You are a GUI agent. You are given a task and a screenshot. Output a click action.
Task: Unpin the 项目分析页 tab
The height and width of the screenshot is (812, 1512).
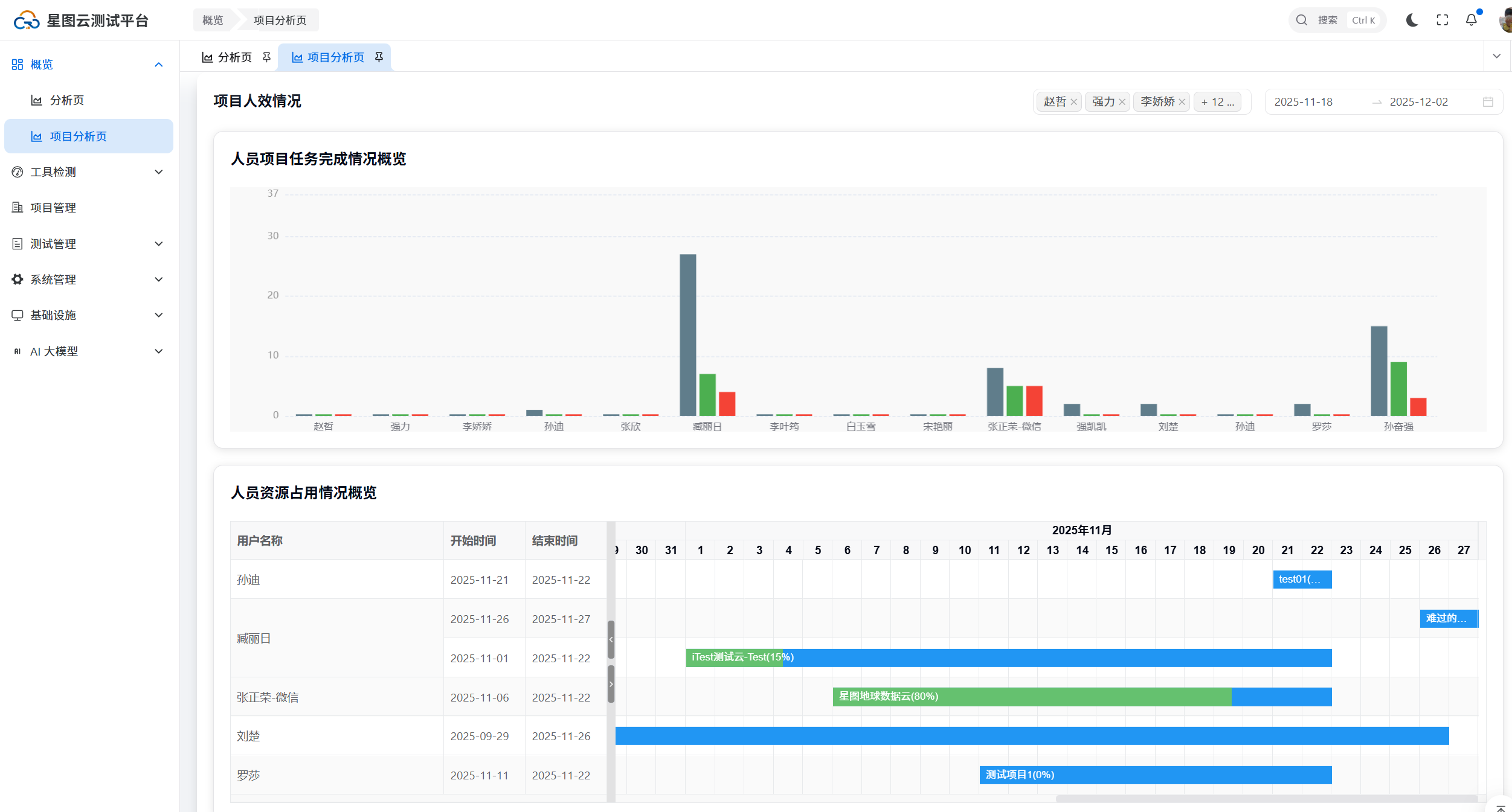379,57
